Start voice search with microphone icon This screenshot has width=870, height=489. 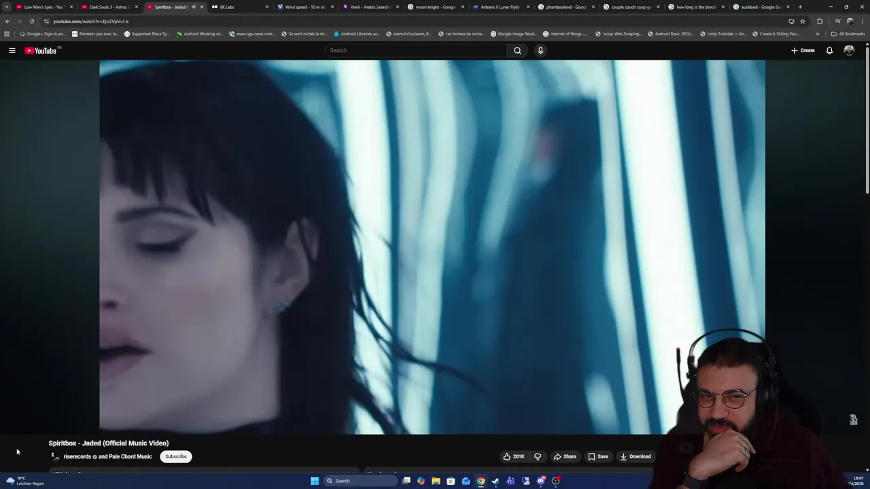[540, 50]
